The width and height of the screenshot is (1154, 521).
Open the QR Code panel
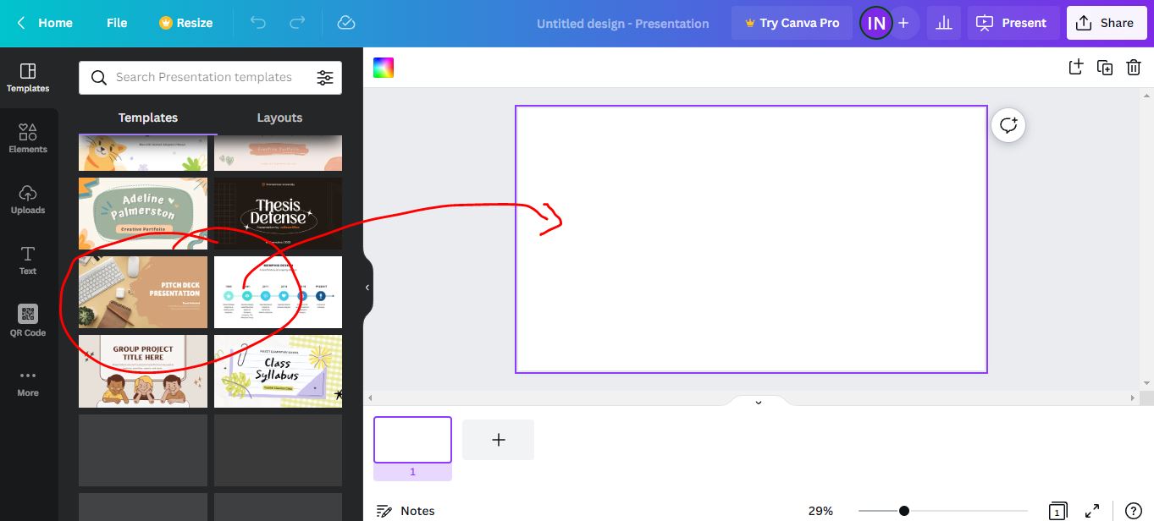[x=28, y=321]
